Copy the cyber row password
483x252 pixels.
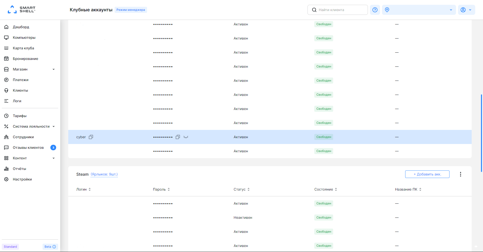[x=178, y=137]
